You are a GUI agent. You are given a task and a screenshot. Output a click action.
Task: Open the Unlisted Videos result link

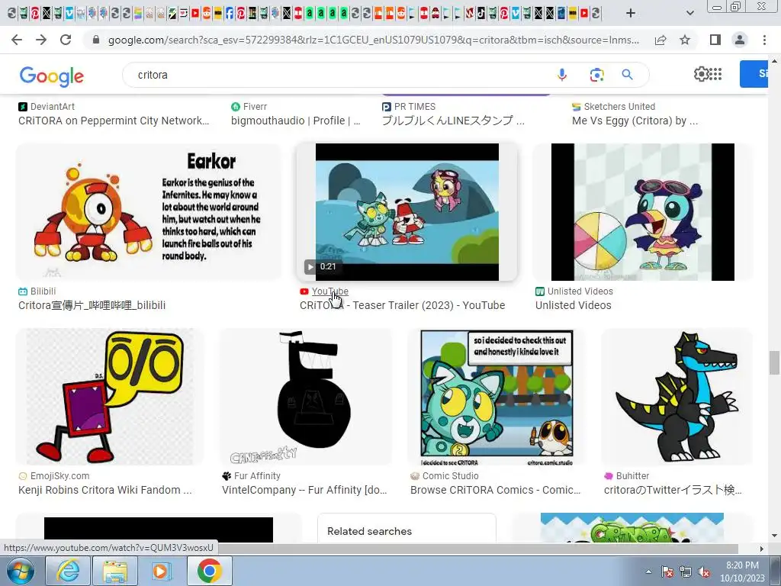coord(573,305)
